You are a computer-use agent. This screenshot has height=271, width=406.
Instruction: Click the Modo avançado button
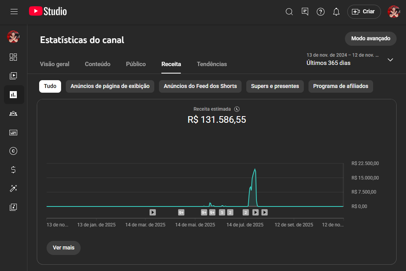click(x=370, y=39)
